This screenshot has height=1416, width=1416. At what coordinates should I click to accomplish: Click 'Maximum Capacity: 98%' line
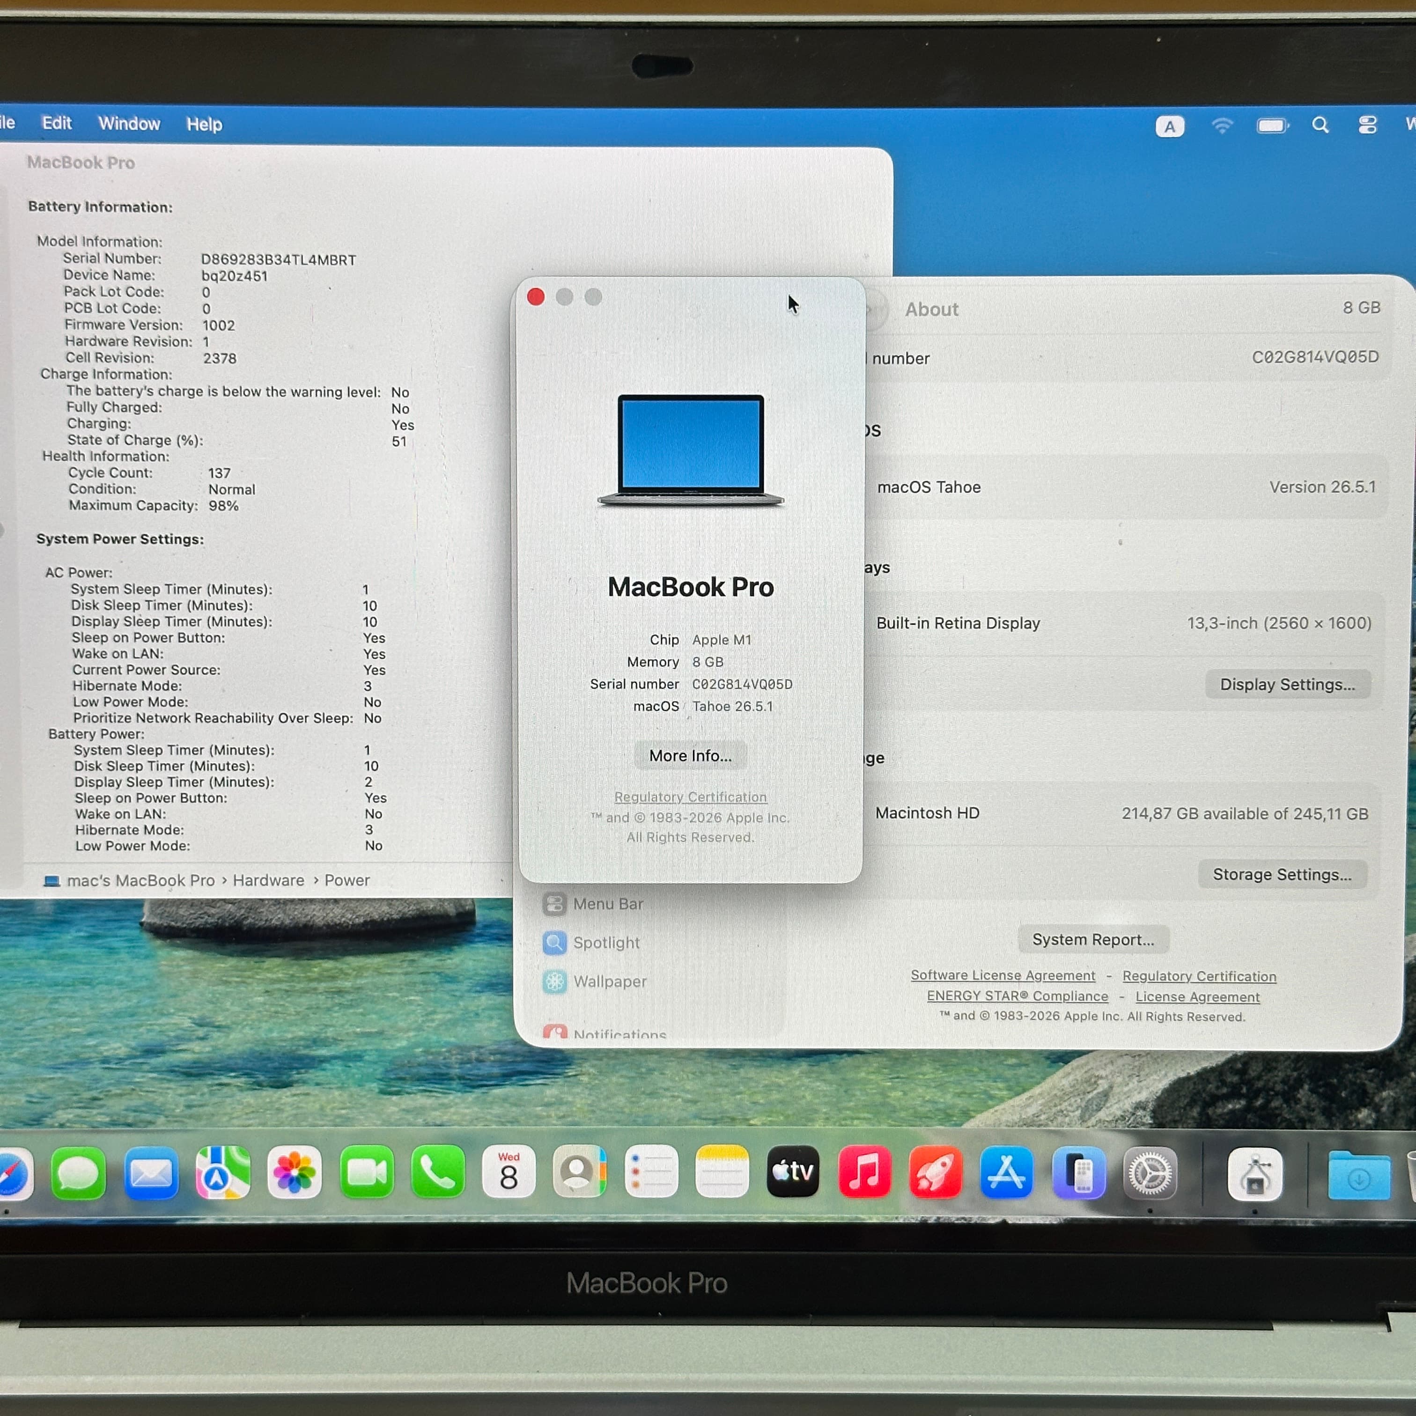click(153, 506)
